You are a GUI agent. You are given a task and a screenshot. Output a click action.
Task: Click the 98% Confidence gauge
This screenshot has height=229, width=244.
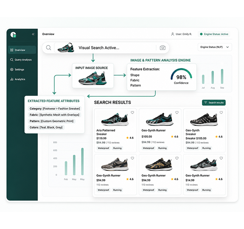click(181, 76)
